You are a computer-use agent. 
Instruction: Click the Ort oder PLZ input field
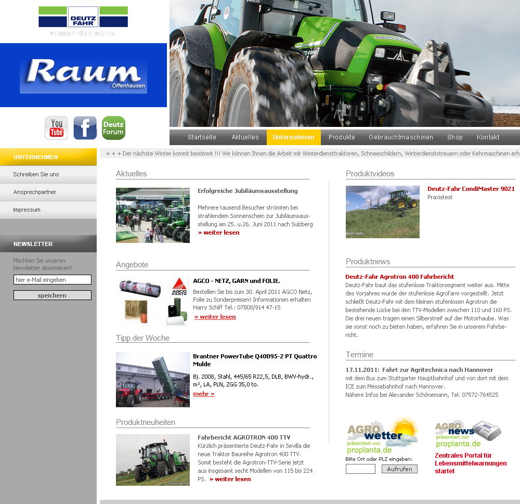pos(360,469)
